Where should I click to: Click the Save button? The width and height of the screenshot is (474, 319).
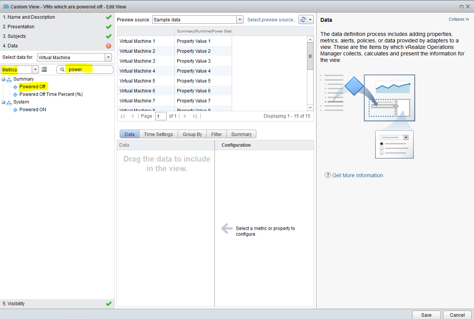(426, 315)
